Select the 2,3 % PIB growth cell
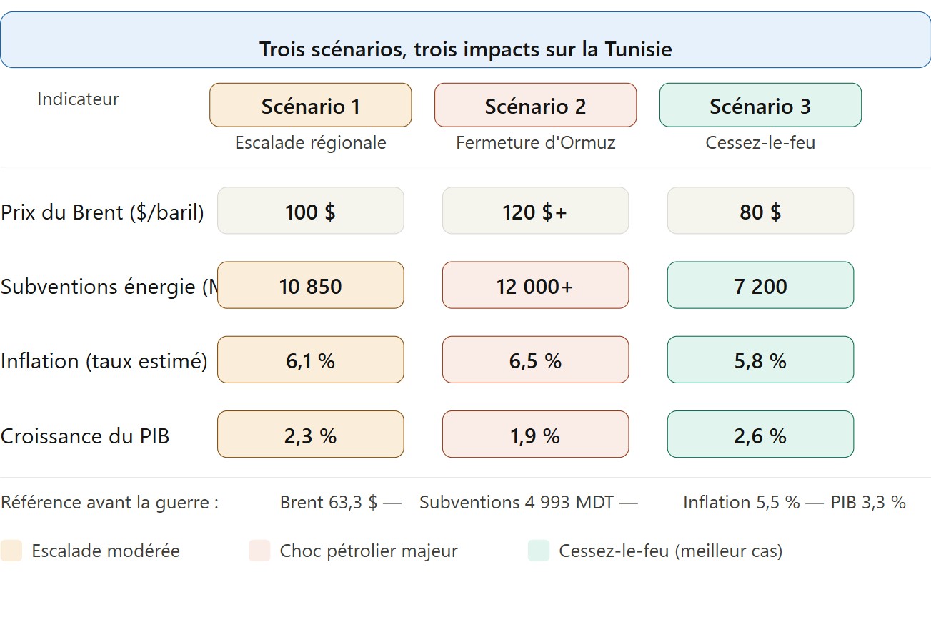Screen dimensions: 931x620 310,434
